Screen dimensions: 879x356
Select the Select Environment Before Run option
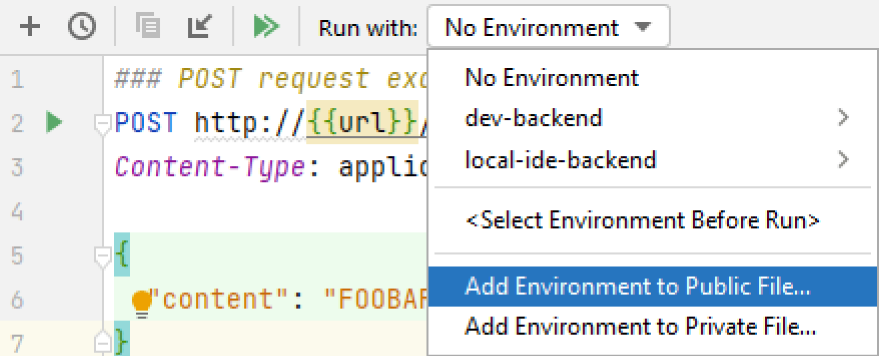pyautogui.click(x=641, y=220)
